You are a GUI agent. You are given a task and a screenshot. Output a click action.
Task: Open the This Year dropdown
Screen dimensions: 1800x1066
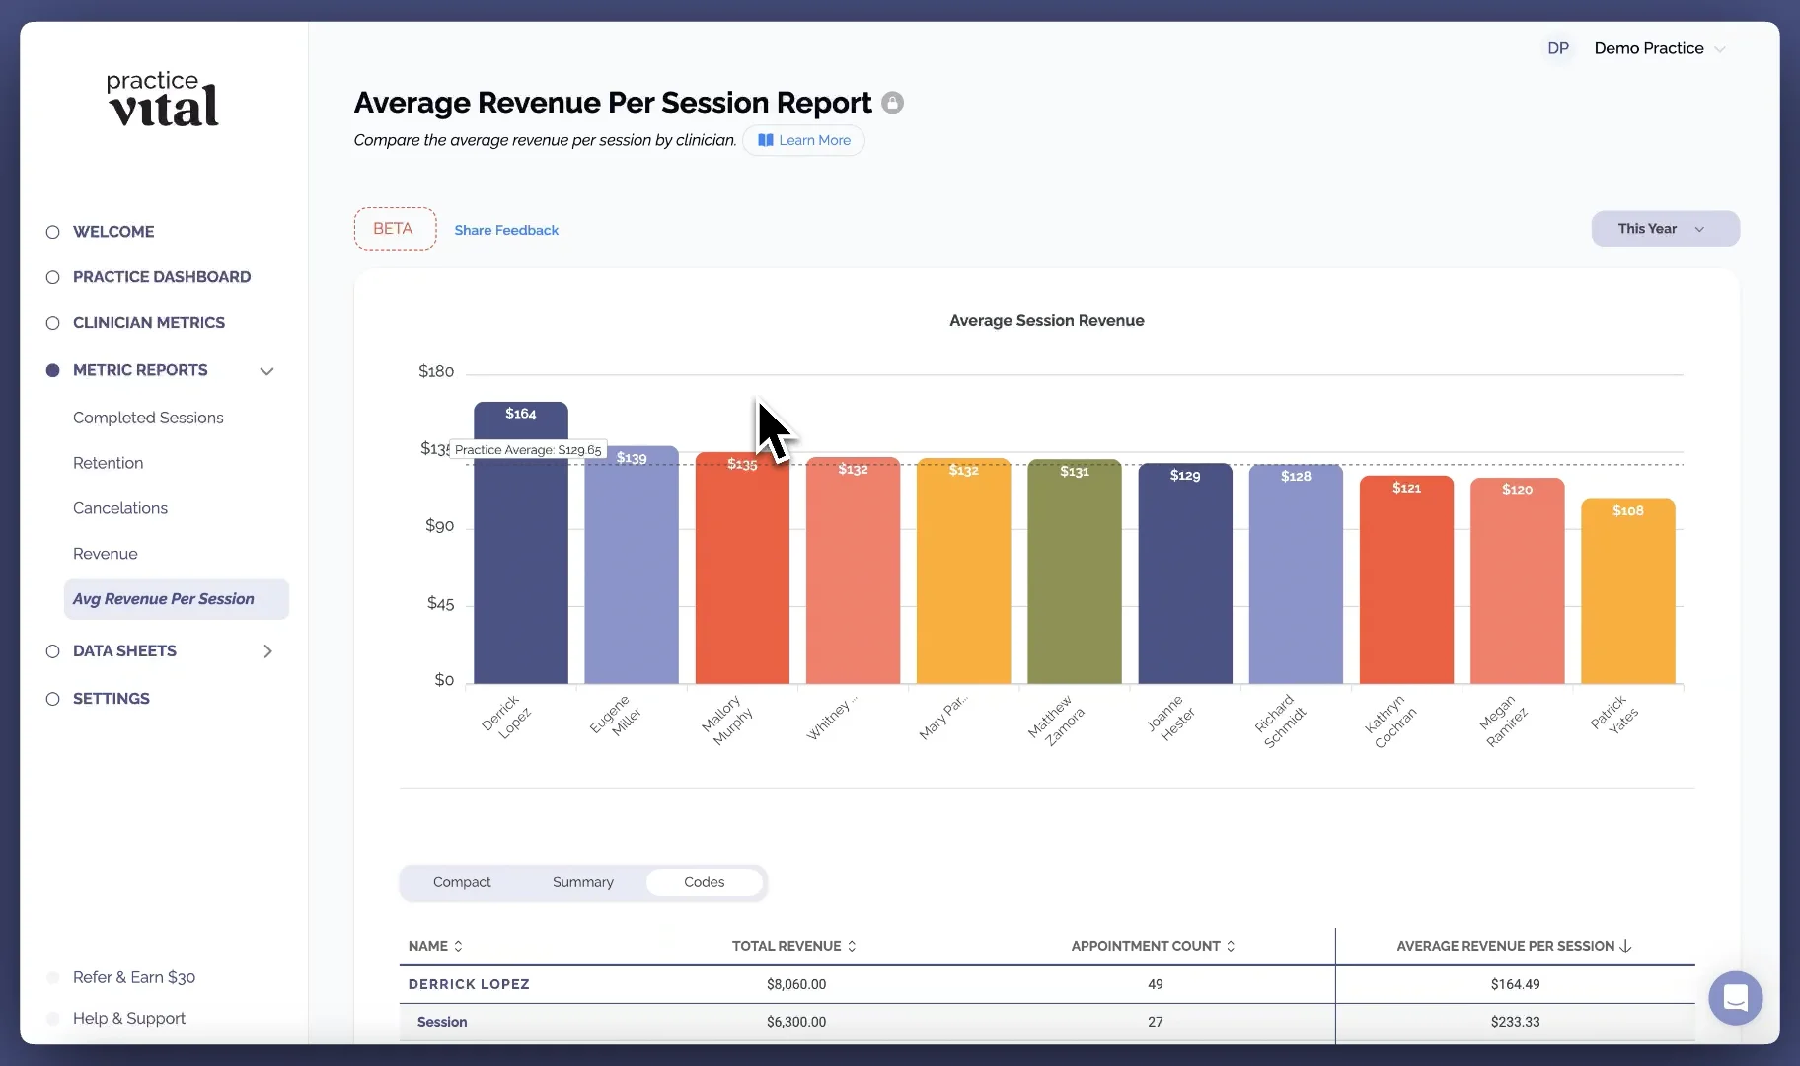point(1664,228)
